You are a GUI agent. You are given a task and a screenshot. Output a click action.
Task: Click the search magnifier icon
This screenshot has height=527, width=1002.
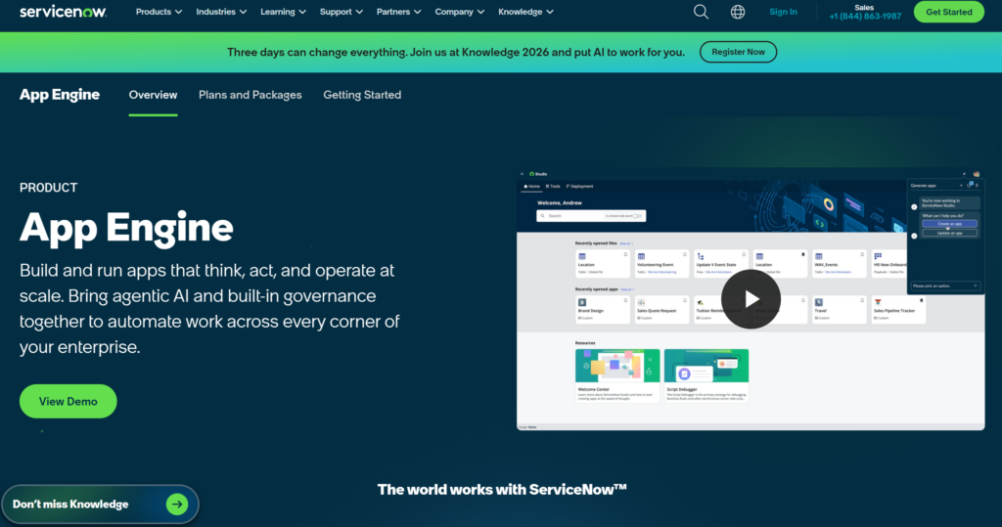click(701, 12)
